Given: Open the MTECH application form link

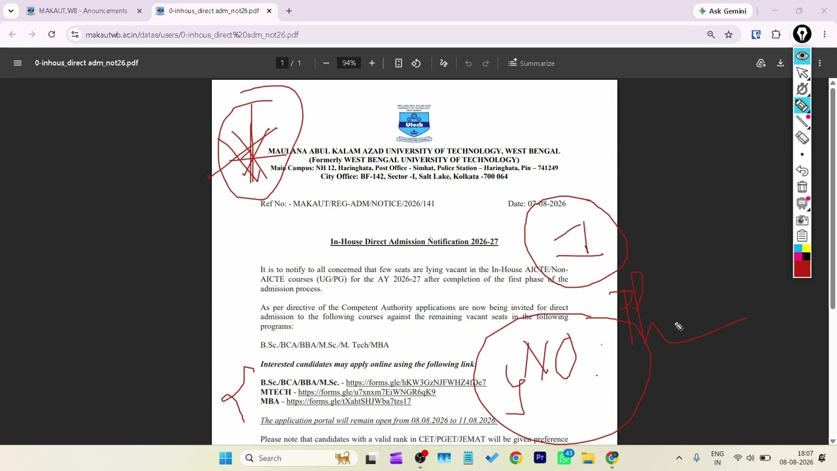Looking at the screenshot, I should 367,392.
